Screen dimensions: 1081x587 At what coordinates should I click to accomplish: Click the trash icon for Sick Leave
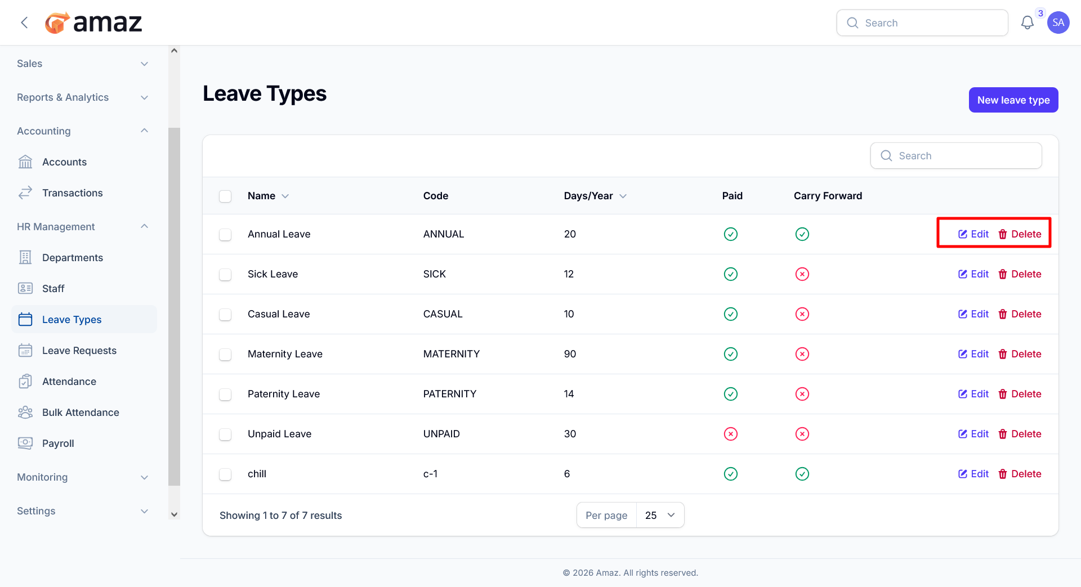pyautogui.click(x=1003, y=274)
